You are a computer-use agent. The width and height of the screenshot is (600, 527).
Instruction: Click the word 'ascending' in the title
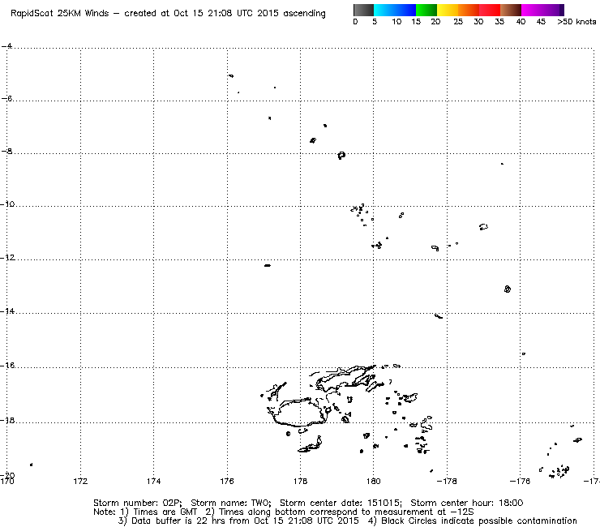pyautogui.click(x=304, y=14)
